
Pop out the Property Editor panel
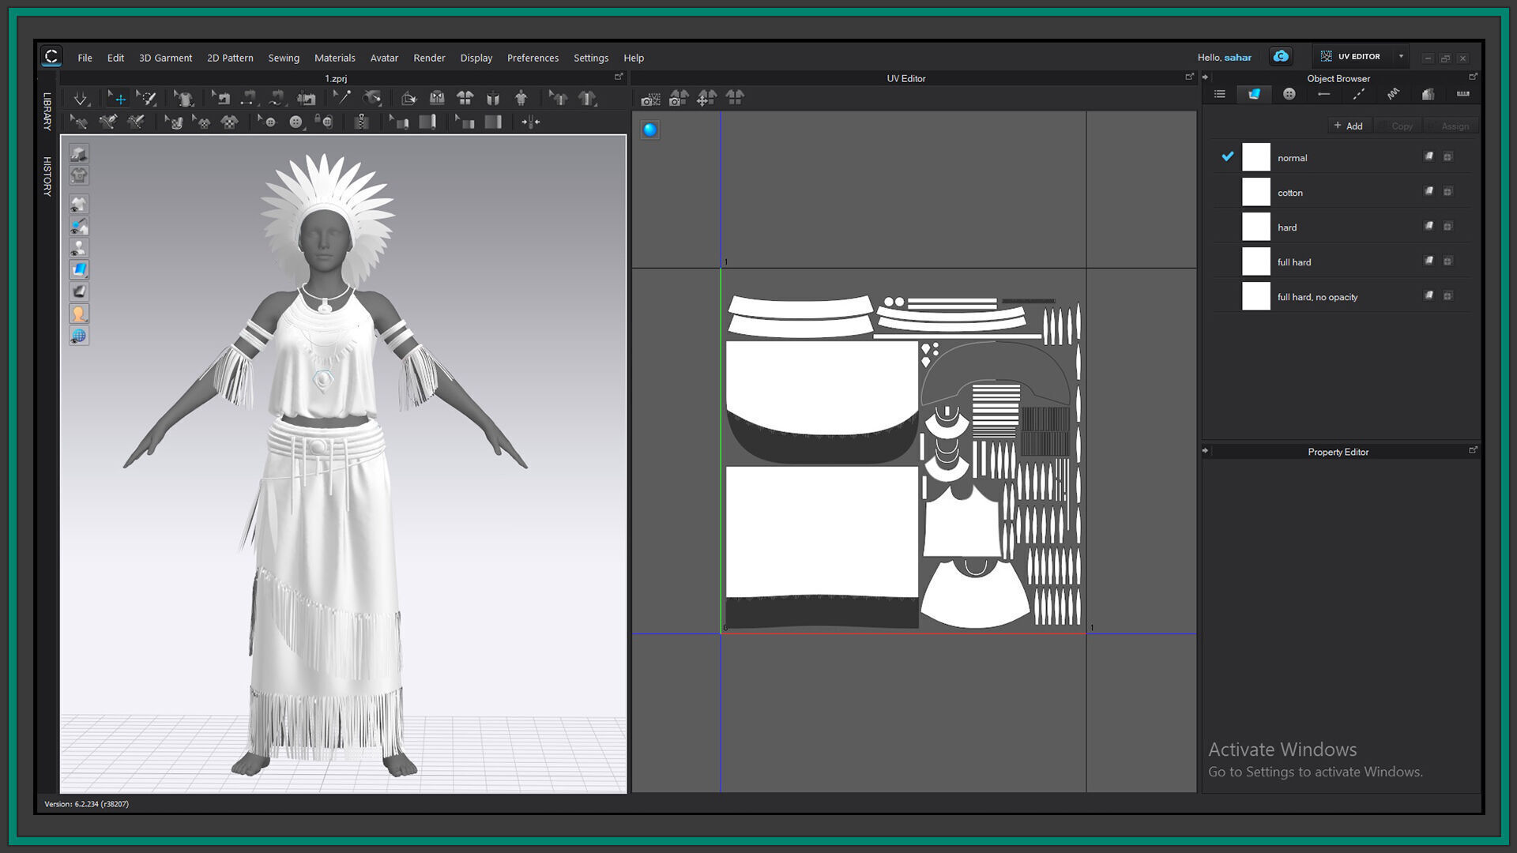click(1473, 450)
